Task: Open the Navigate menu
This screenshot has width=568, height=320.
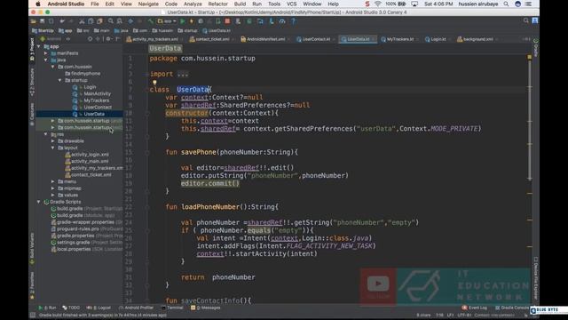Action: click(x=148, y=4)
